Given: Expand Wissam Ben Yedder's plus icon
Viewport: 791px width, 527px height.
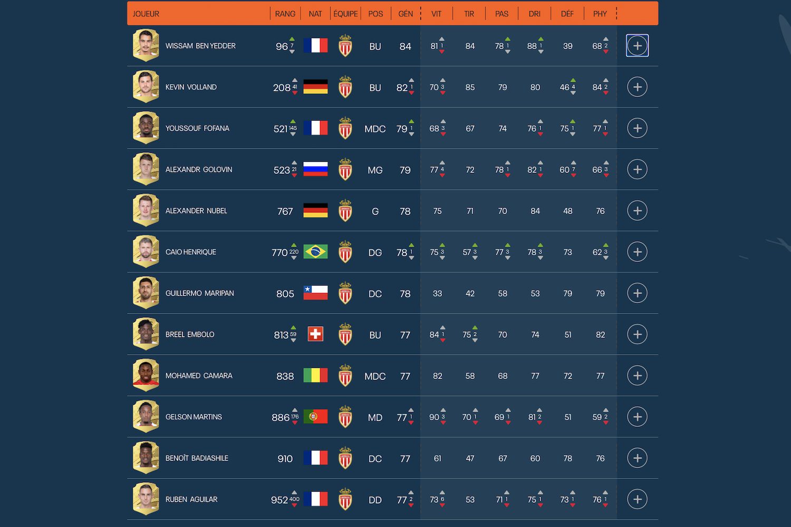Looking at the screenshot, I should click(637, 46).
